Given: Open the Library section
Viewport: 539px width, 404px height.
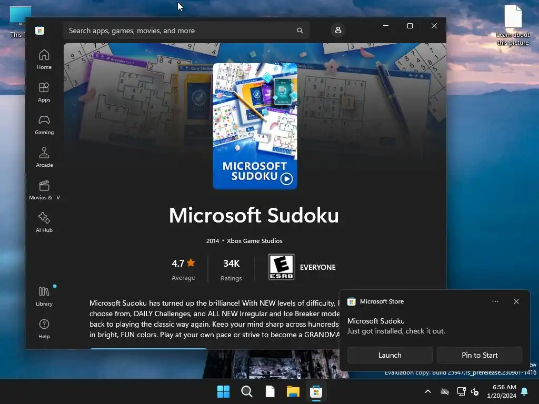Looking at the screenshot, I should [44, 296].
